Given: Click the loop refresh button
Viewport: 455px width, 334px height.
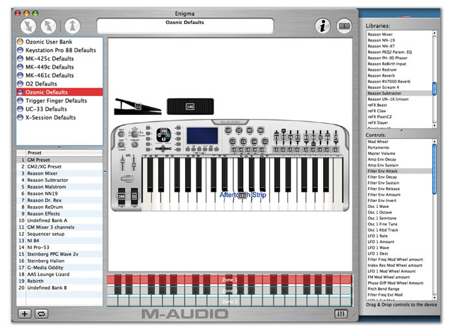Looking at the screenshot, I should click(x=41, y=314).
